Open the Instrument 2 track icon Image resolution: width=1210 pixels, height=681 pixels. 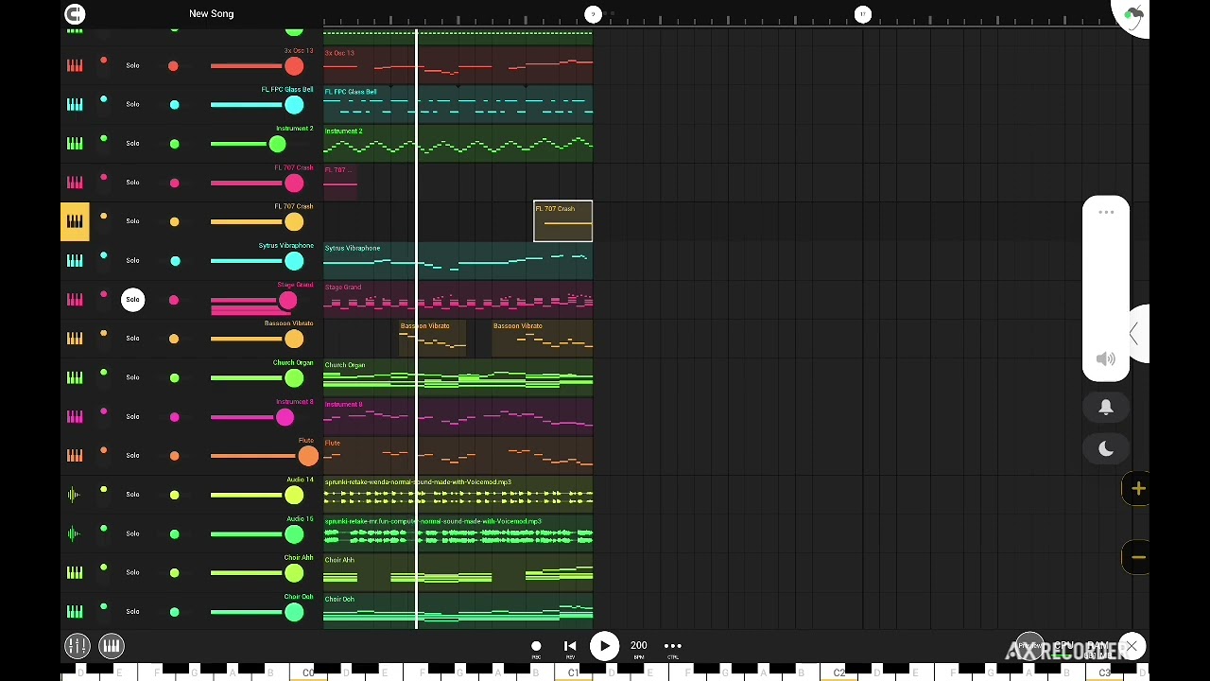coord(75,144)
